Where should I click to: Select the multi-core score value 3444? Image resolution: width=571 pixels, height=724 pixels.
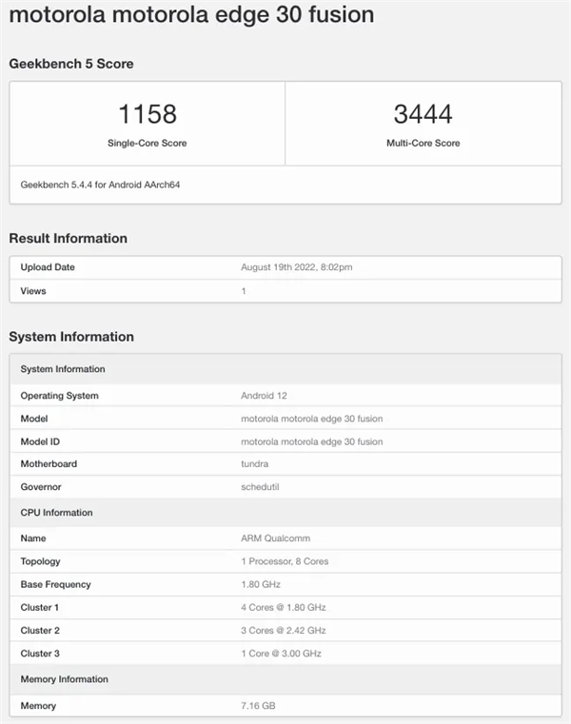(x=423, y=115)
